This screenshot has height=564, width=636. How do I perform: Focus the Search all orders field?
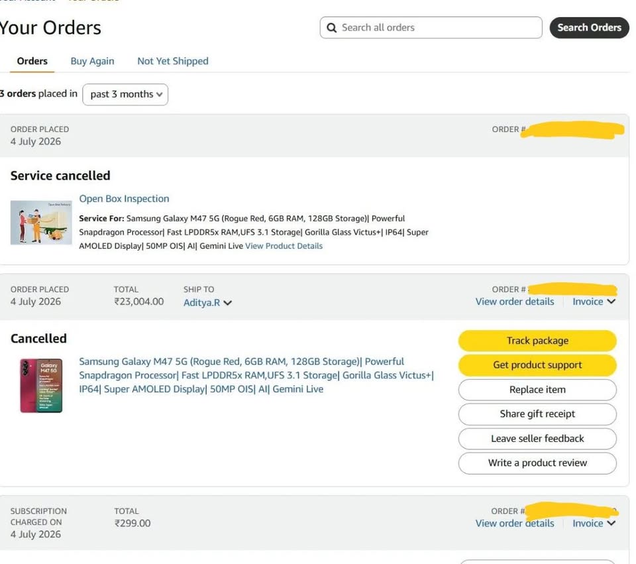(x=431, y=28)
